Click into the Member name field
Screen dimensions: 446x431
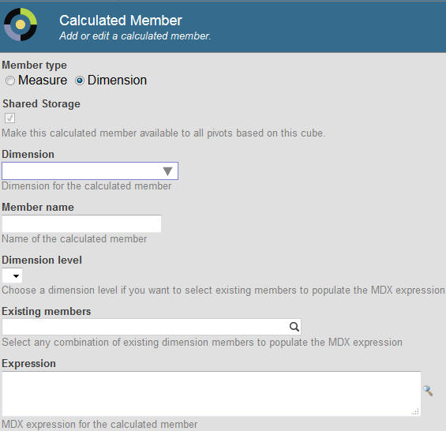(x=81, y=223)
